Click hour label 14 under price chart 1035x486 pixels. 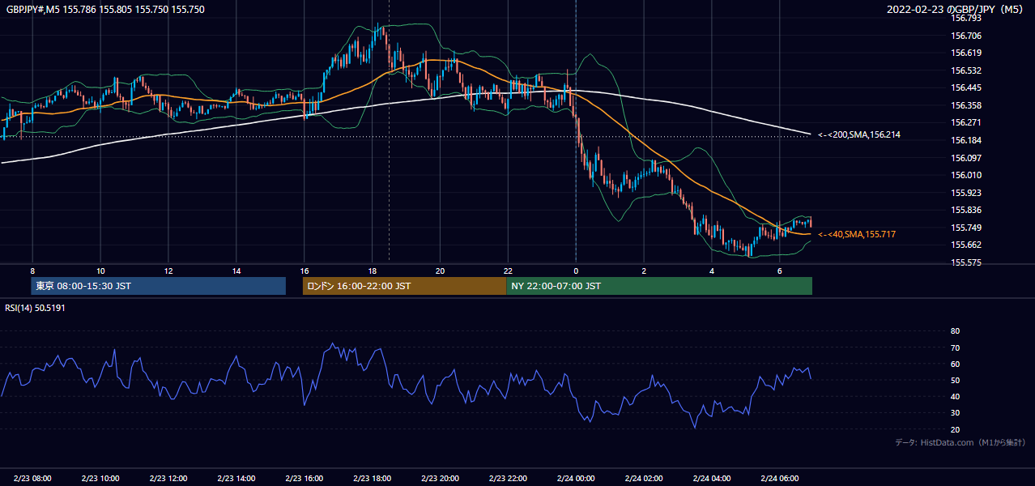pos(236,271)
